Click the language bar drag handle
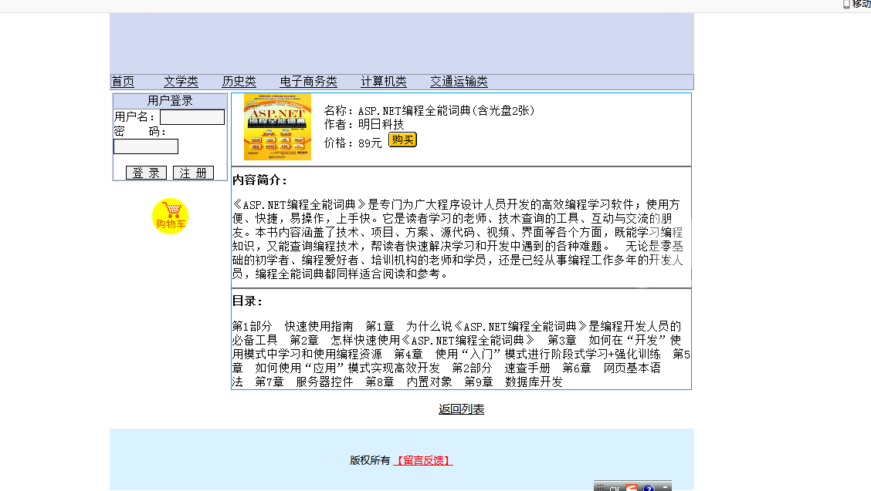Viewport: 871px width, 491px height. pos(600,488)
